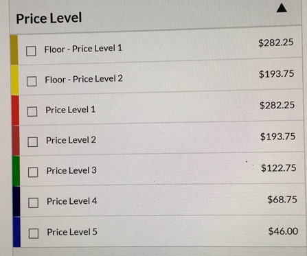Click the $193.75 price for Price Level 2
The width and height of the screenshot is (307, 256).
click(x=277, y=137)
